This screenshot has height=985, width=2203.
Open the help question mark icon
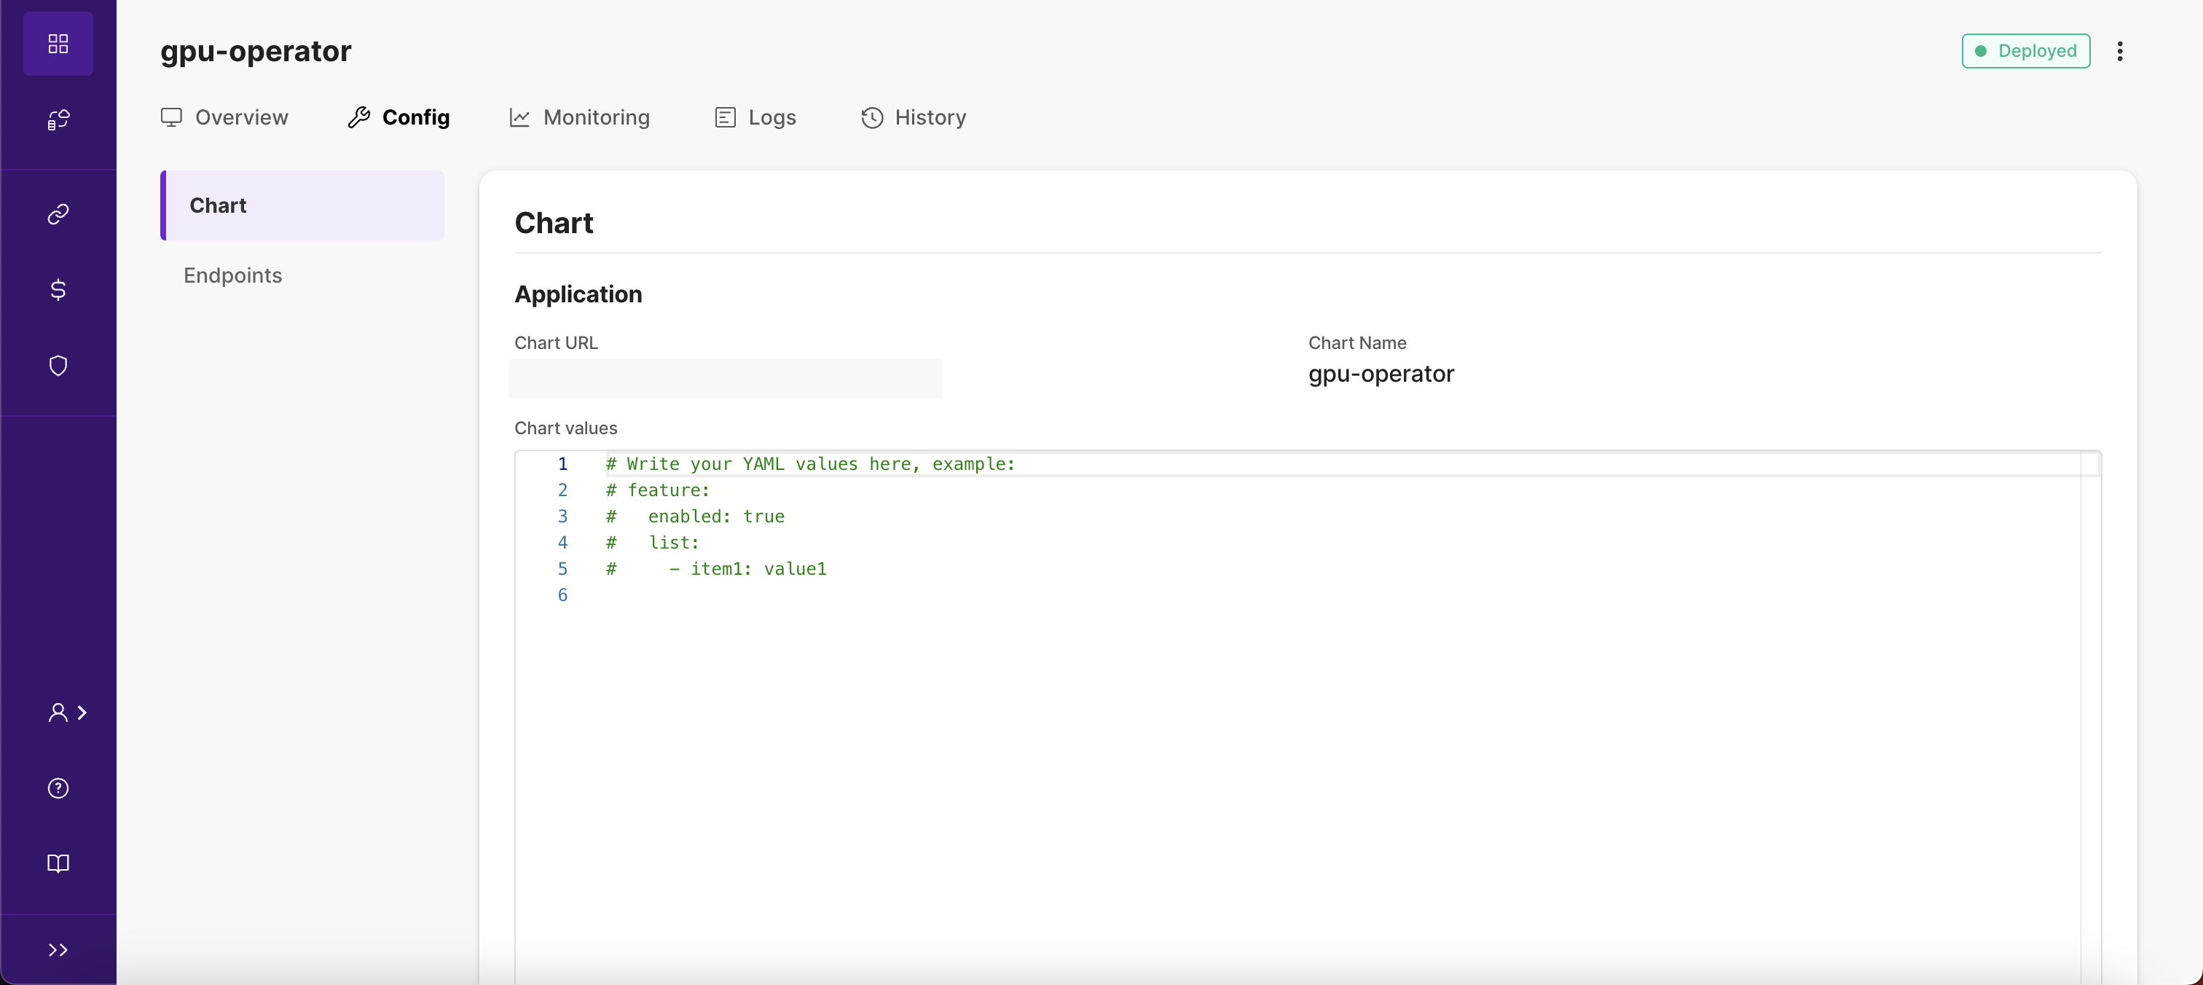point(58,788)
